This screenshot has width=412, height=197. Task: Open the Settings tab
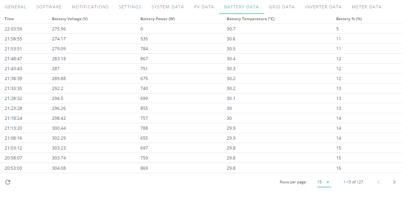pos(130,7)
